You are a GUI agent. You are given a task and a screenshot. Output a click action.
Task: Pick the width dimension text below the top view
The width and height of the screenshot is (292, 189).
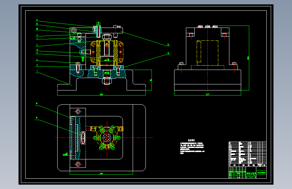coord(101,174)
